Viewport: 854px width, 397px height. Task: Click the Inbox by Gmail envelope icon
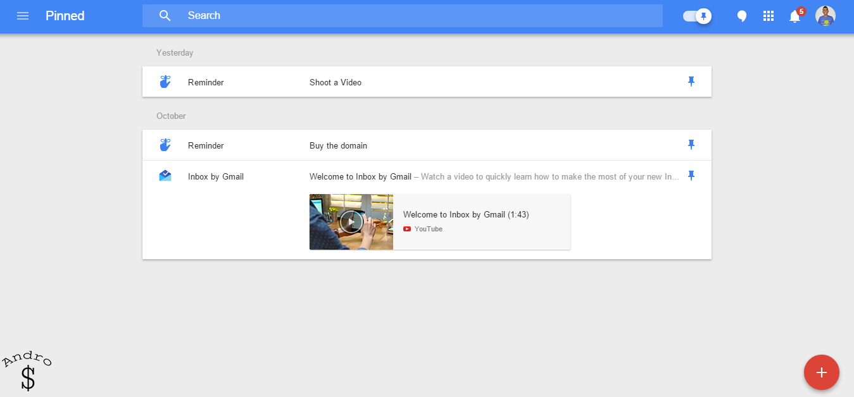165,176
